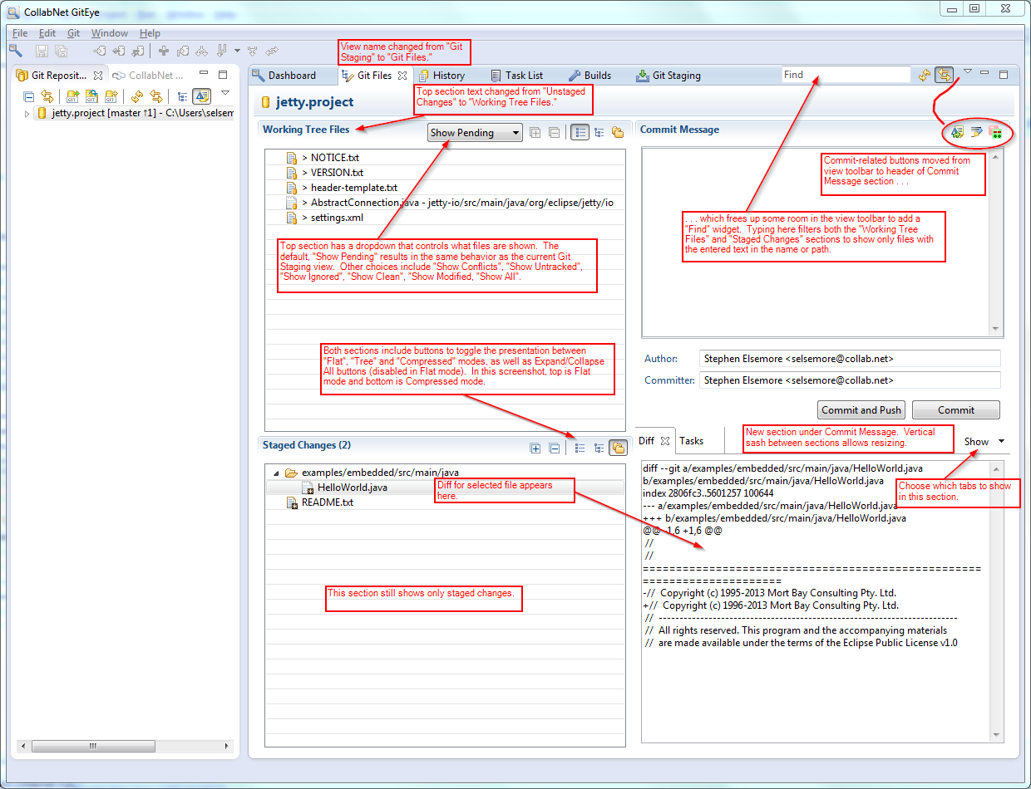Open the Git Repositories view menu triangle

pos(224,93)
